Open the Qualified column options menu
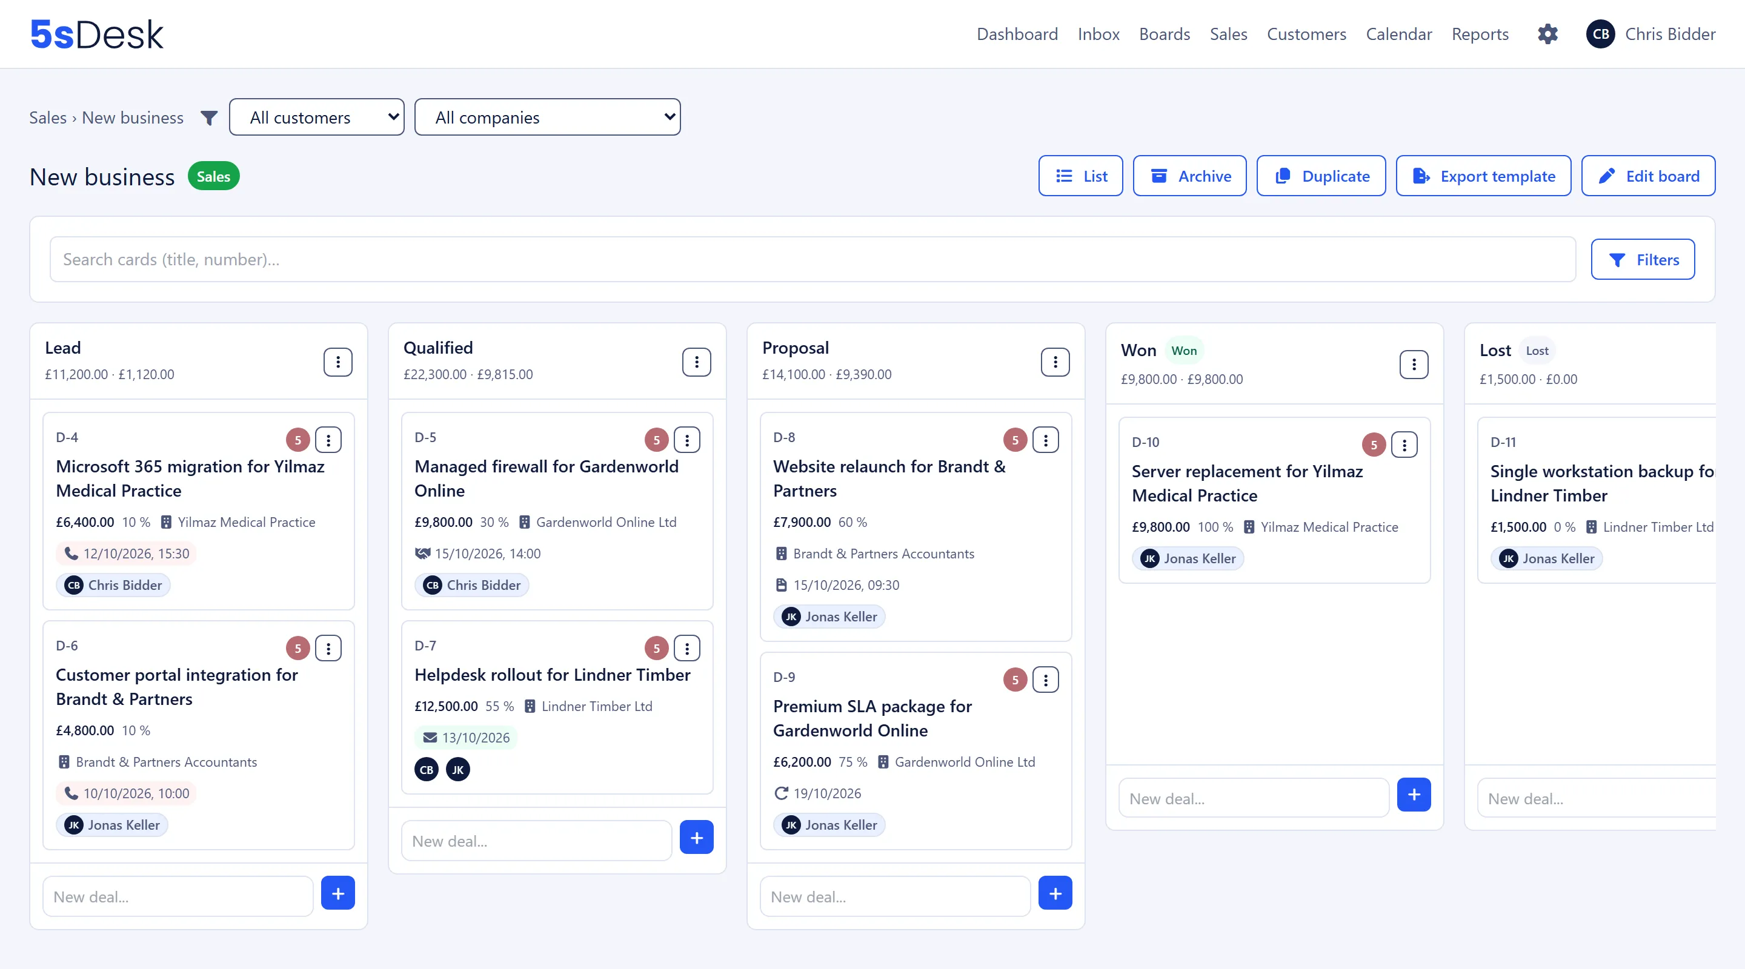This screenshot has width=1745, height=969. pyautogui.click(x=696, y=362)
